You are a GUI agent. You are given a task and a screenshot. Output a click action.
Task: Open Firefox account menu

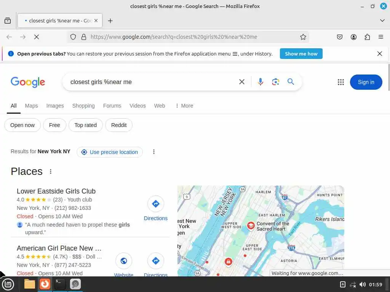353,37
